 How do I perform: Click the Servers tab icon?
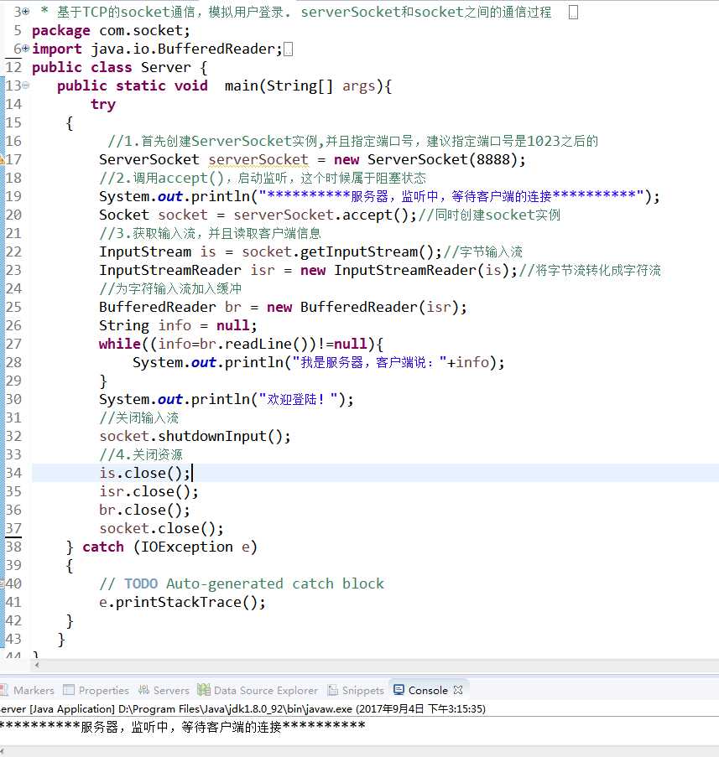coord(143,690)
